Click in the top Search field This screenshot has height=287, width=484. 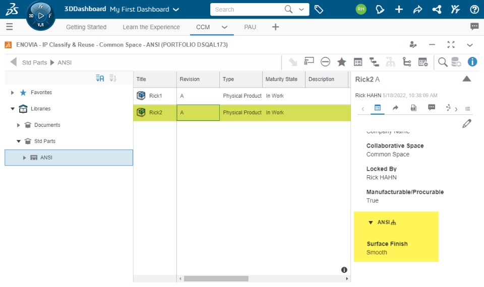click(247, 9)
